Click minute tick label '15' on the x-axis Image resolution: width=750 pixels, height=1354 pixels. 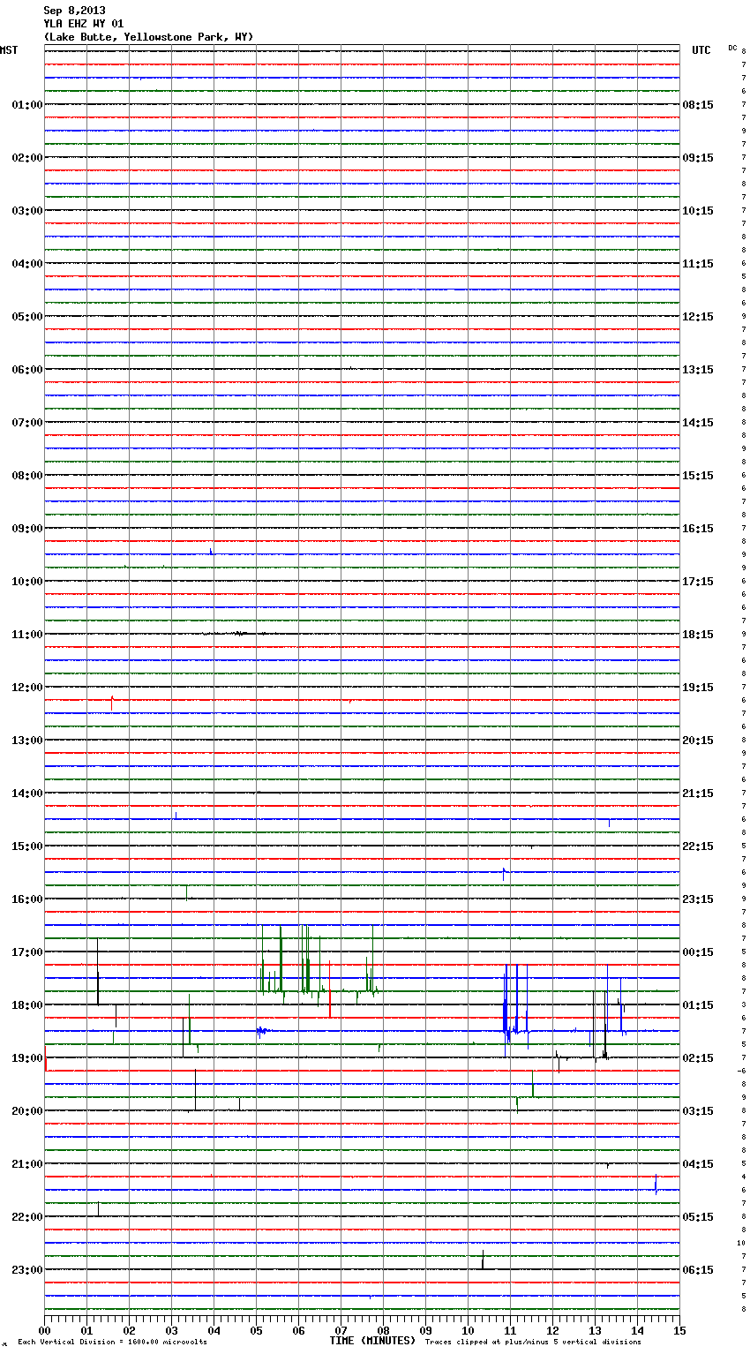click(679, 1330)
